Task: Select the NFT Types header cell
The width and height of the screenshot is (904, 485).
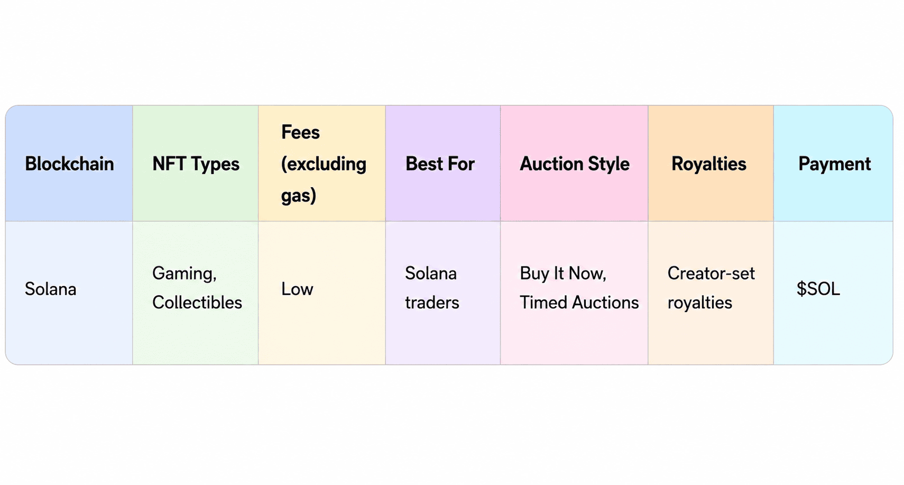Action: (196, 163)
